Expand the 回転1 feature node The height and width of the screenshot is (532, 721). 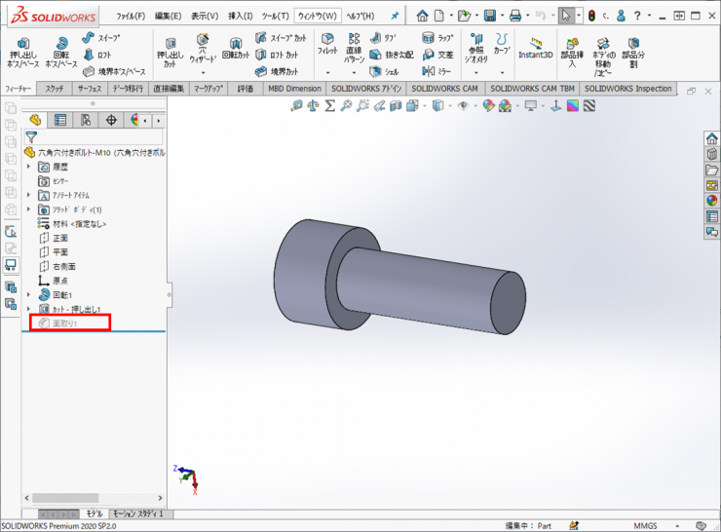tap(29, 294)
